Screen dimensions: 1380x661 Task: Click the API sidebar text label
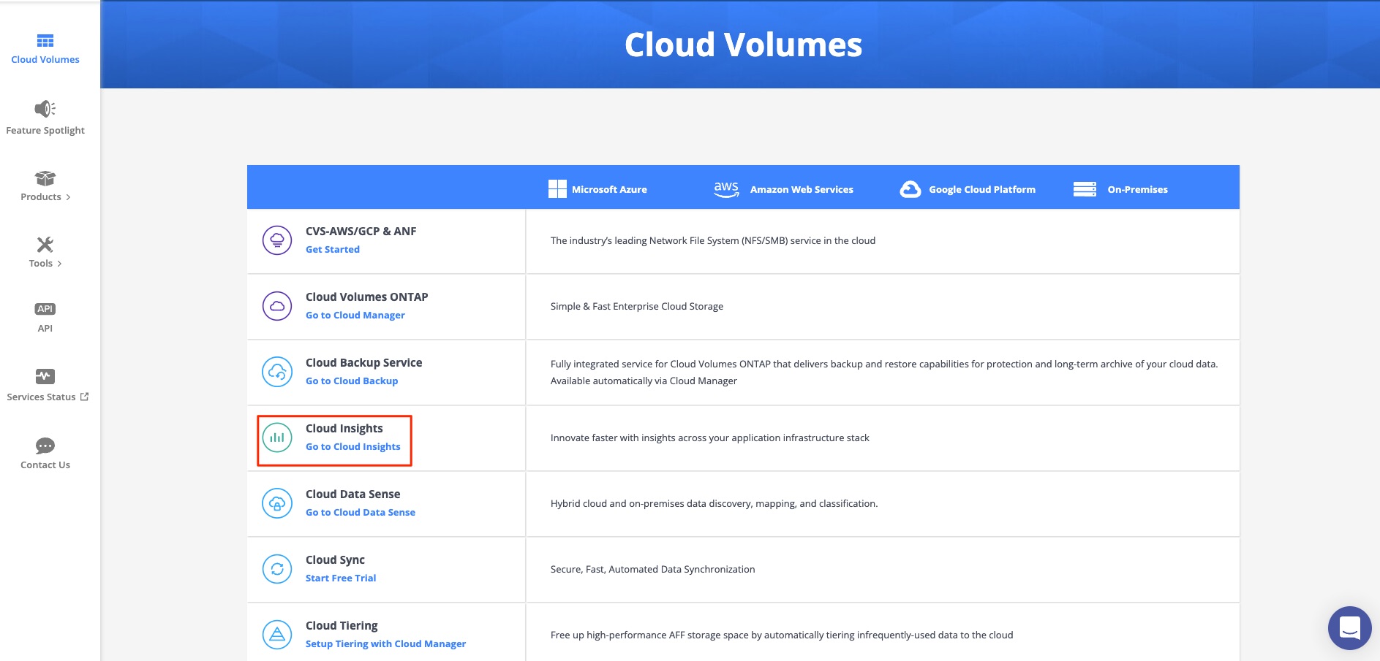[x=45, y=328]
